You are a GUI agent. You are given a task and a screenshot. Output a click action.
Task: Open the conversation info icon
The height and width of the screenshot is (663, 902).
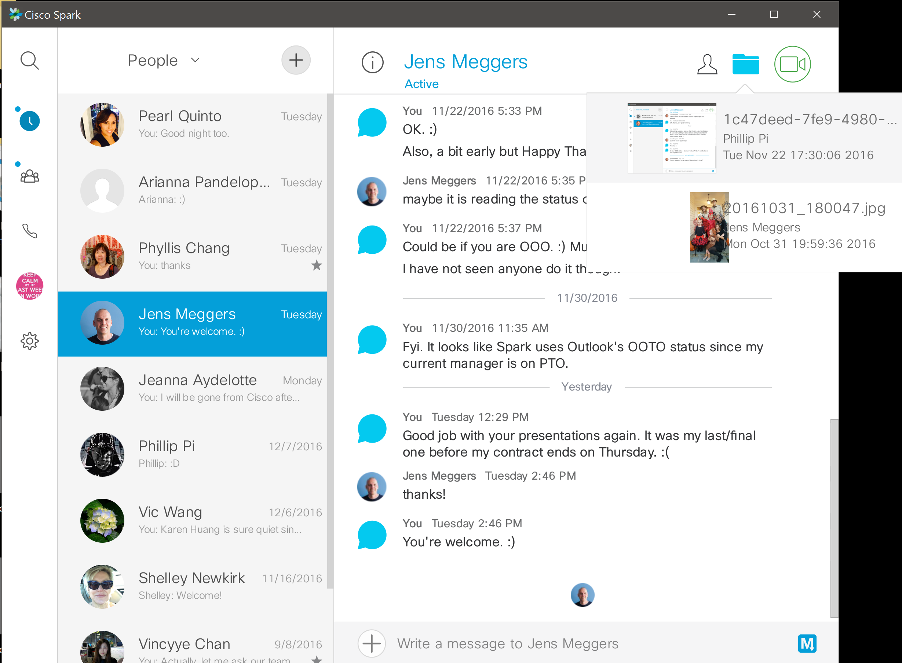(372, 63)
